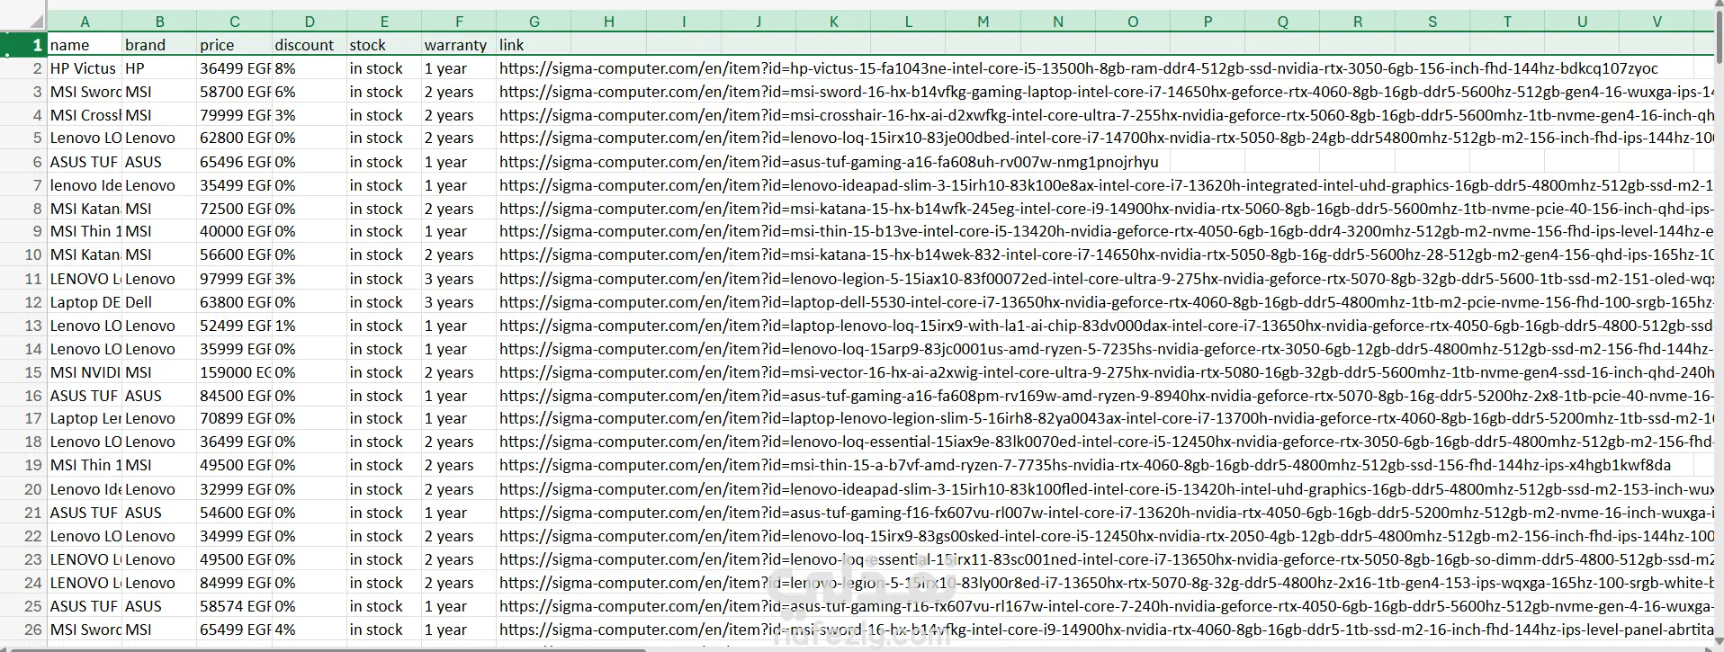Click the 'discount' header cell
The width and height of the screenshot is (1724, 652).
click(309, 45)
